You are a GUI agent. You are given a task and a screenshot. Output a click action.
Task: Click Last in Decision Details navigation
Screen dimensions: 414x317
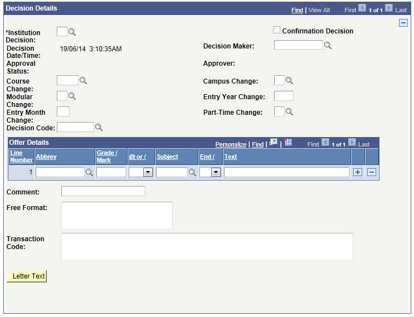(401, 10)
